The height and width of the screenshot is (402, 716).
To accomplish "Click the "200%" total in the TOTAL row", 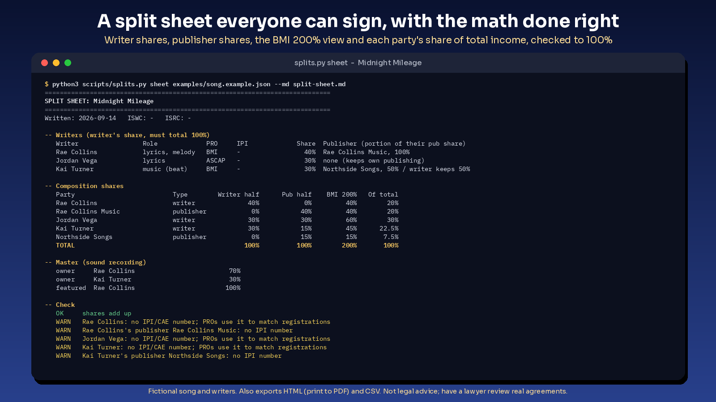I will coord(349,245).
